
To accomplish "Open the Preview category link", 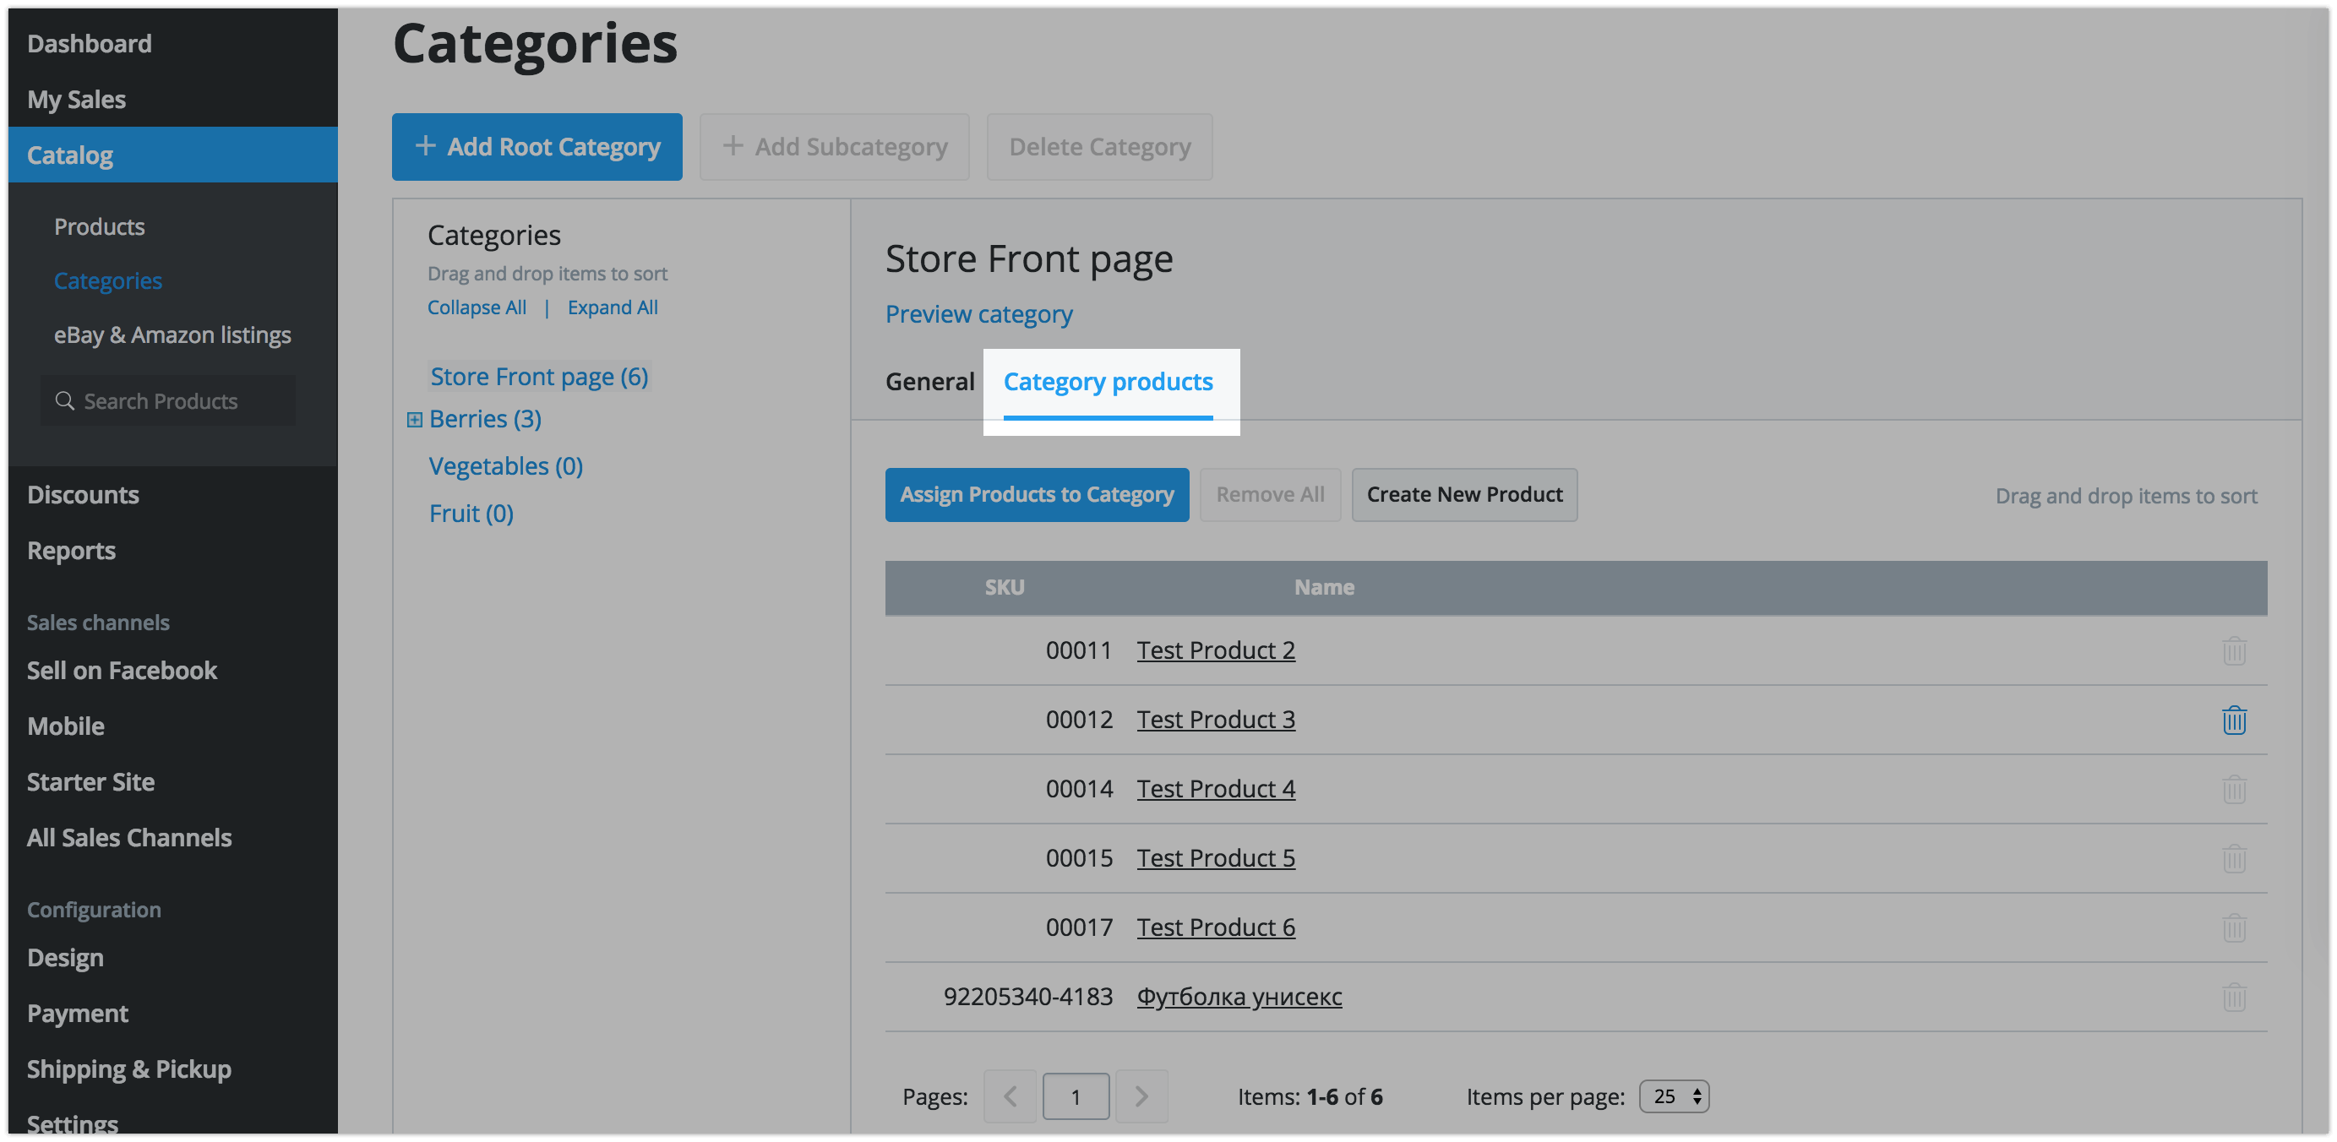I will (978, 314).
